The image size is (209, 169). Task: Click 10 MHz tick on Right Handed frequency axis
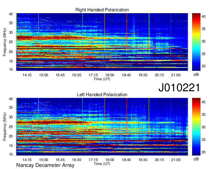pos(11,69)
